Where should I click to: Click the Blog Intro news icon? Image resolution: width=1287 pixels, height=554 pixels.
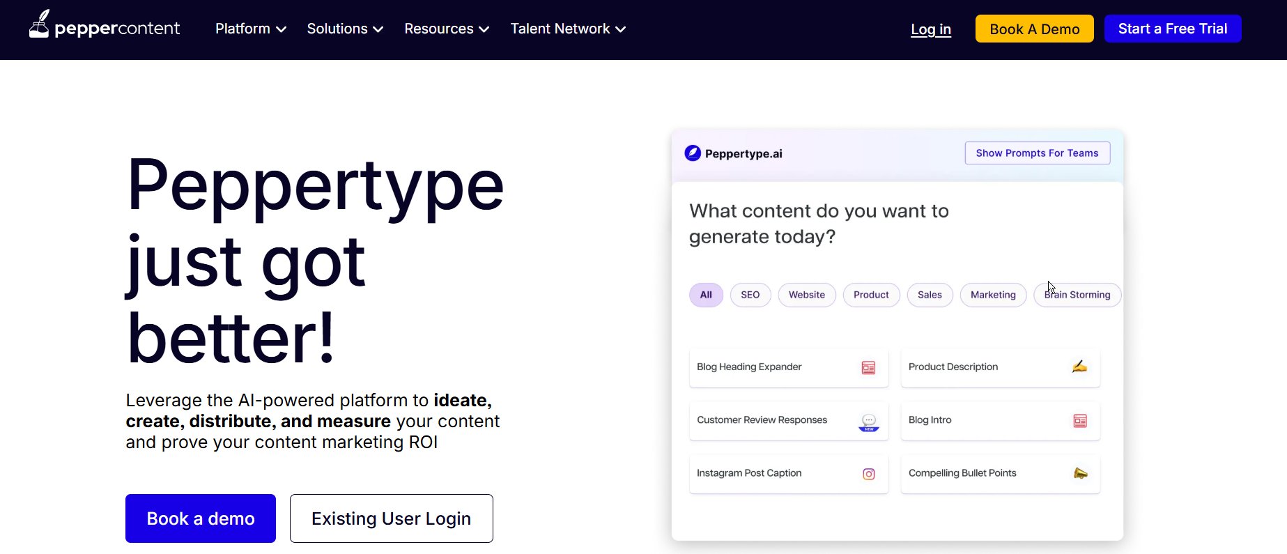[1080, 421]
